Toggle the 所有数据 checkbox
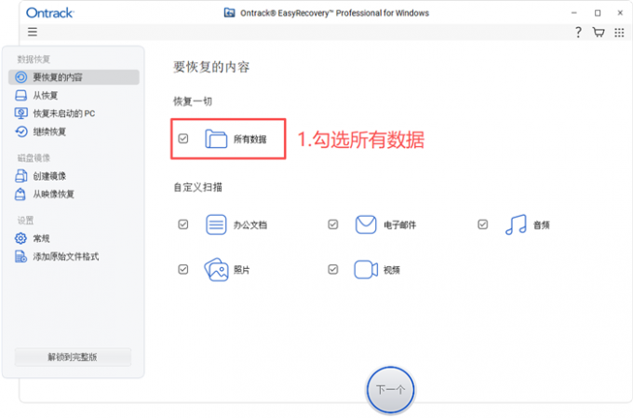633x418 pixels. pyautogui.click(x=183, y=139)
